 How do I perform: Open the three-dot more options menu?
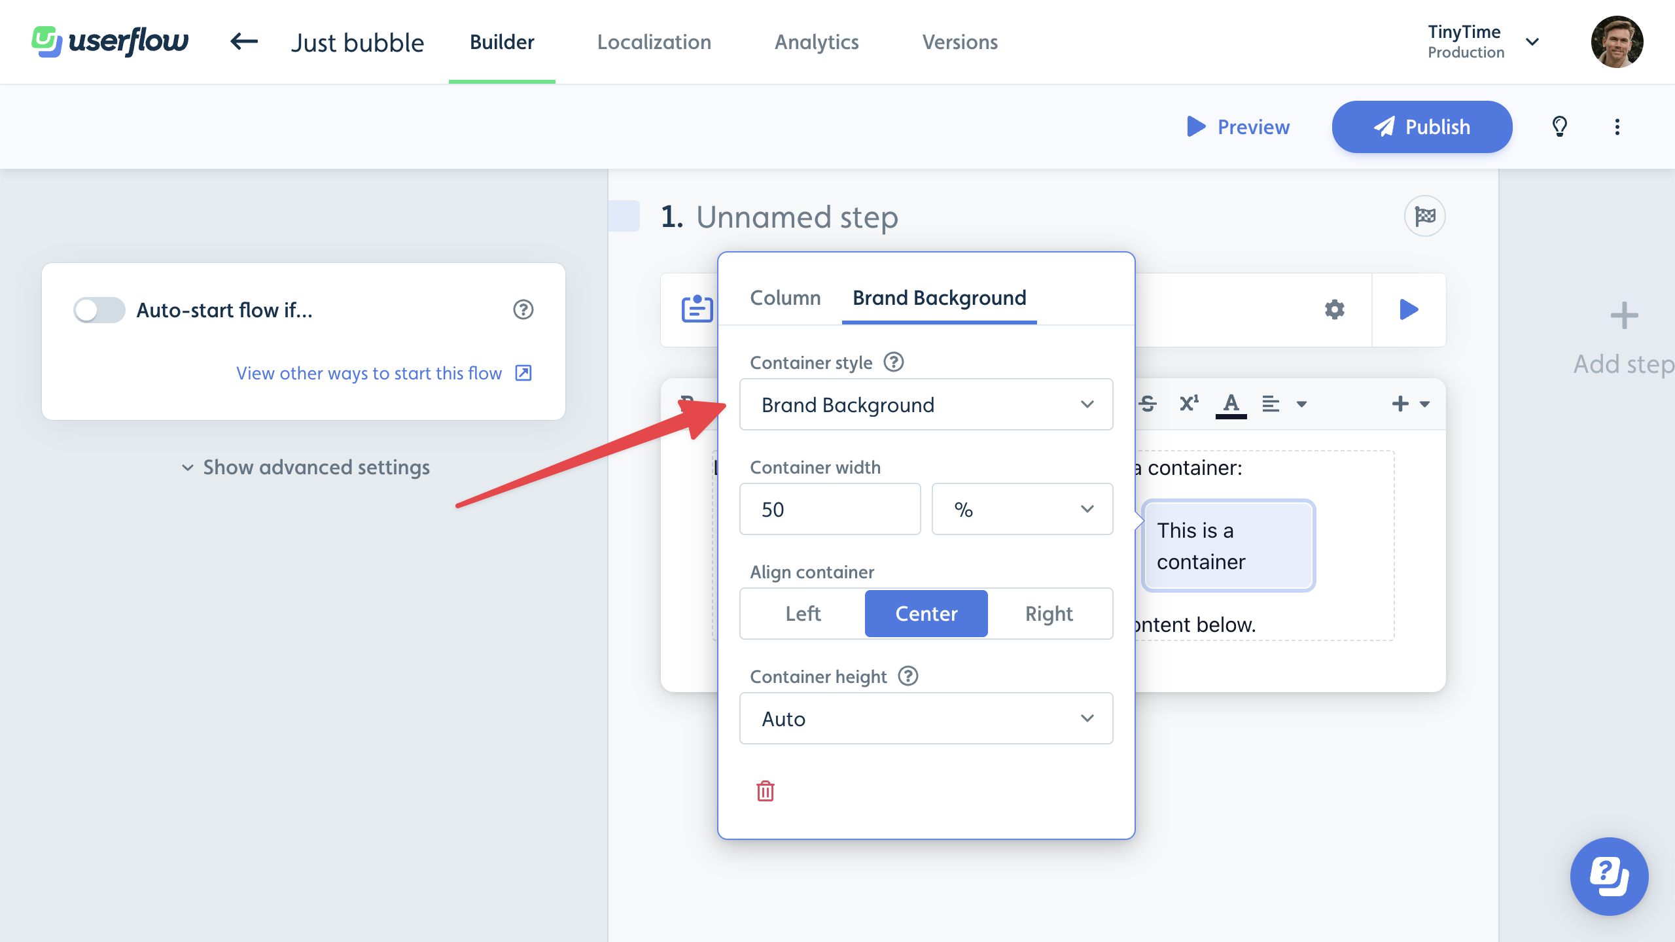coord(1617,126)
